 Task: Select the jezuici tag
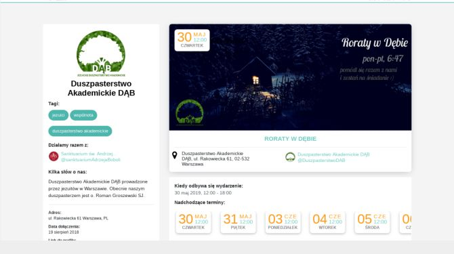(x=58, y=115)
